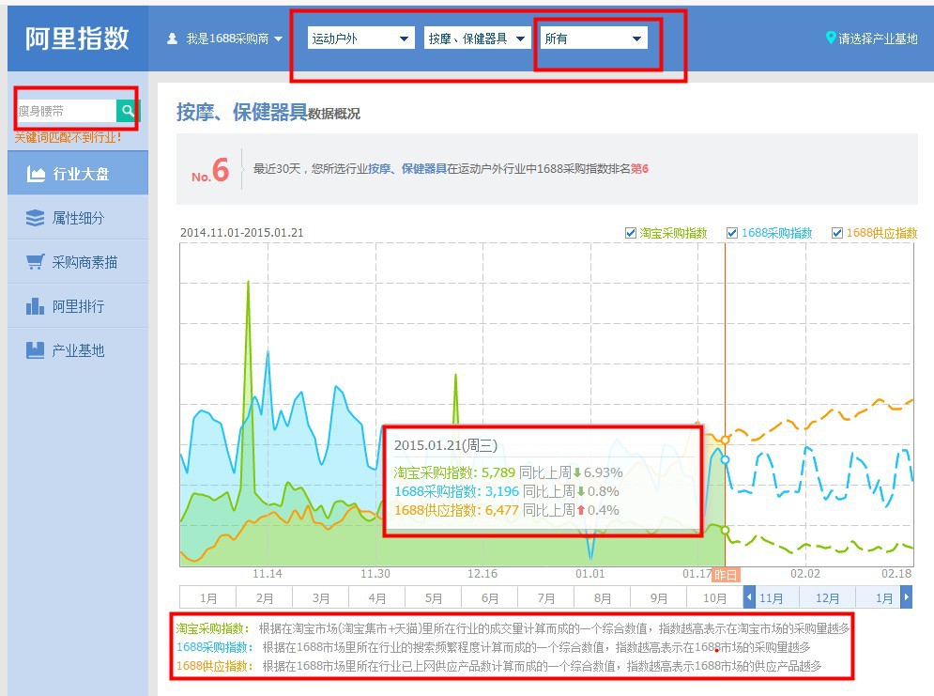This screenshot has width=934, height=696.
Task: Click the 关键词匹配不到行业! warning text
Action: tap(68, 137)
